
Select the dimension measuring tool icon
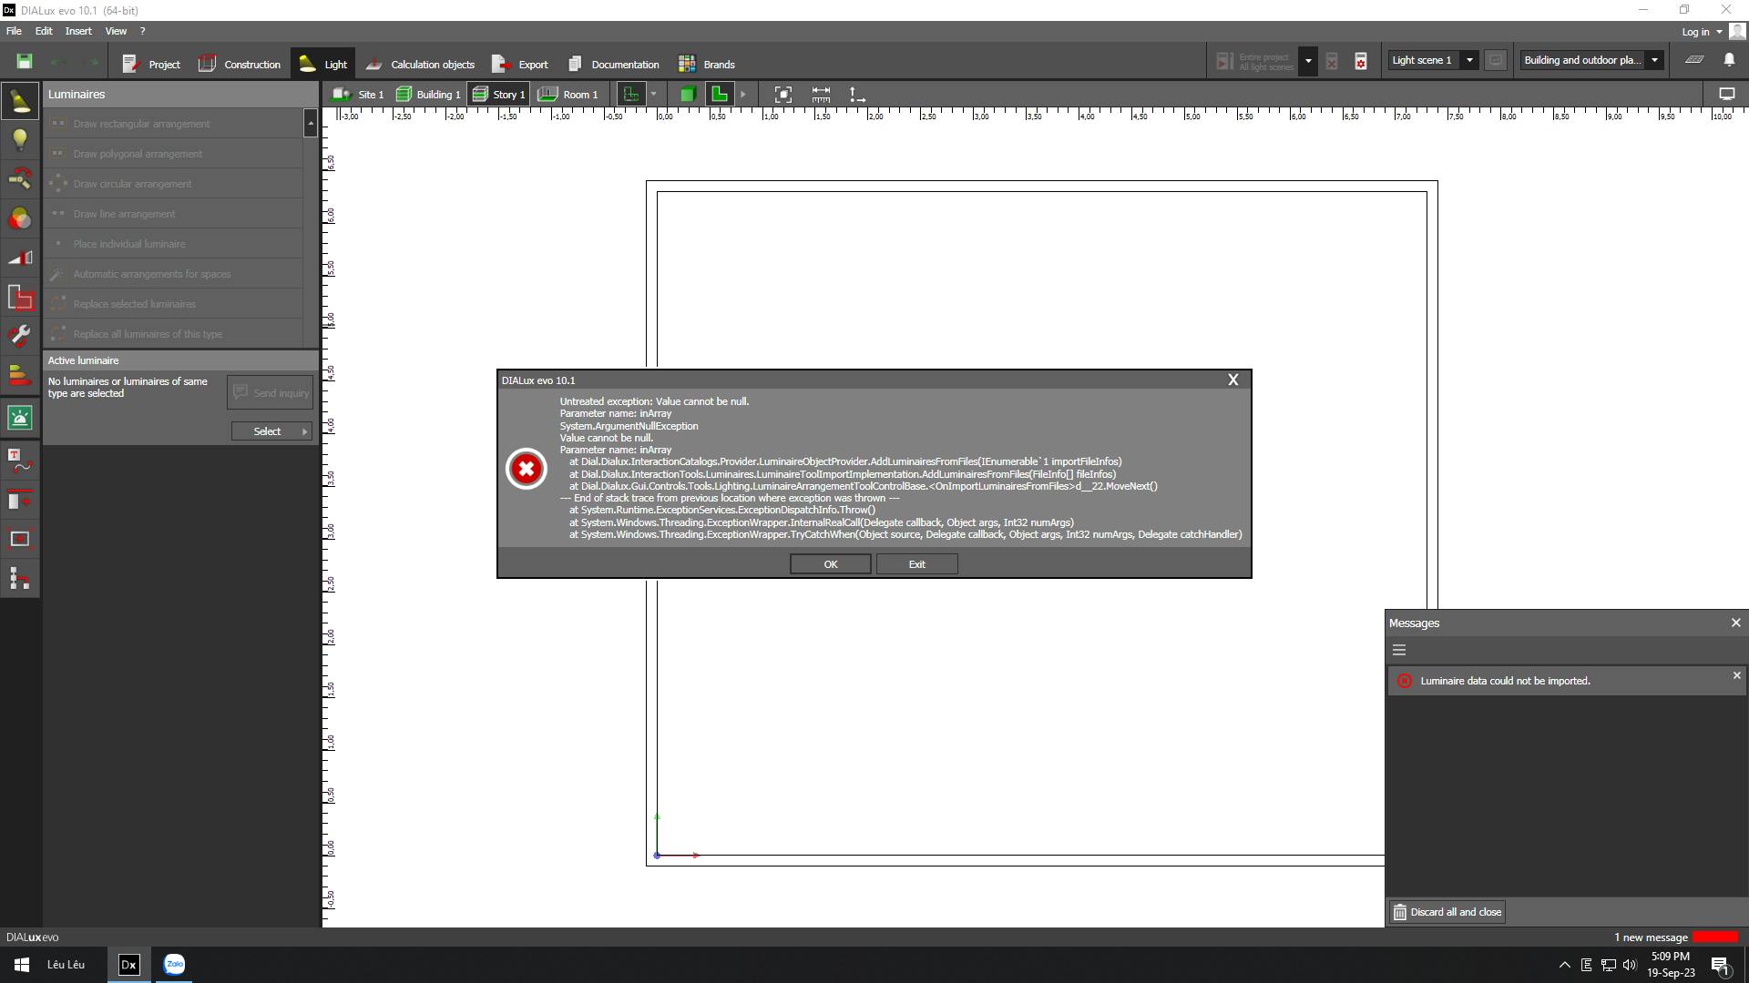click(x=821, y=95)
